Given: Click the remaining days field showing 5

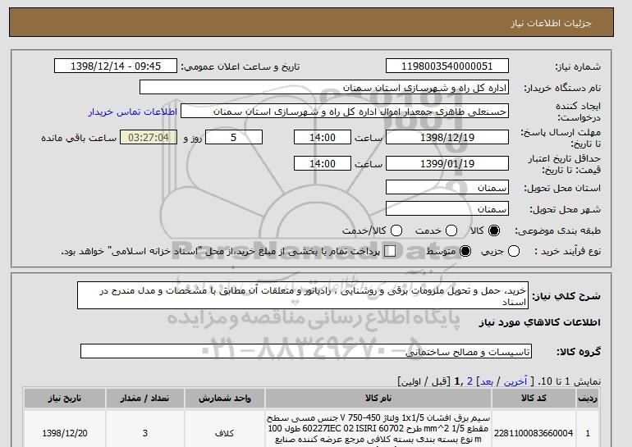Looking at the screenshot, I should pyautogui.click(x=234, y=137).
